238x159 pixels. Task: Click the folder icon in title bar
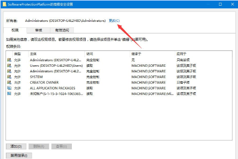[4, 4]
